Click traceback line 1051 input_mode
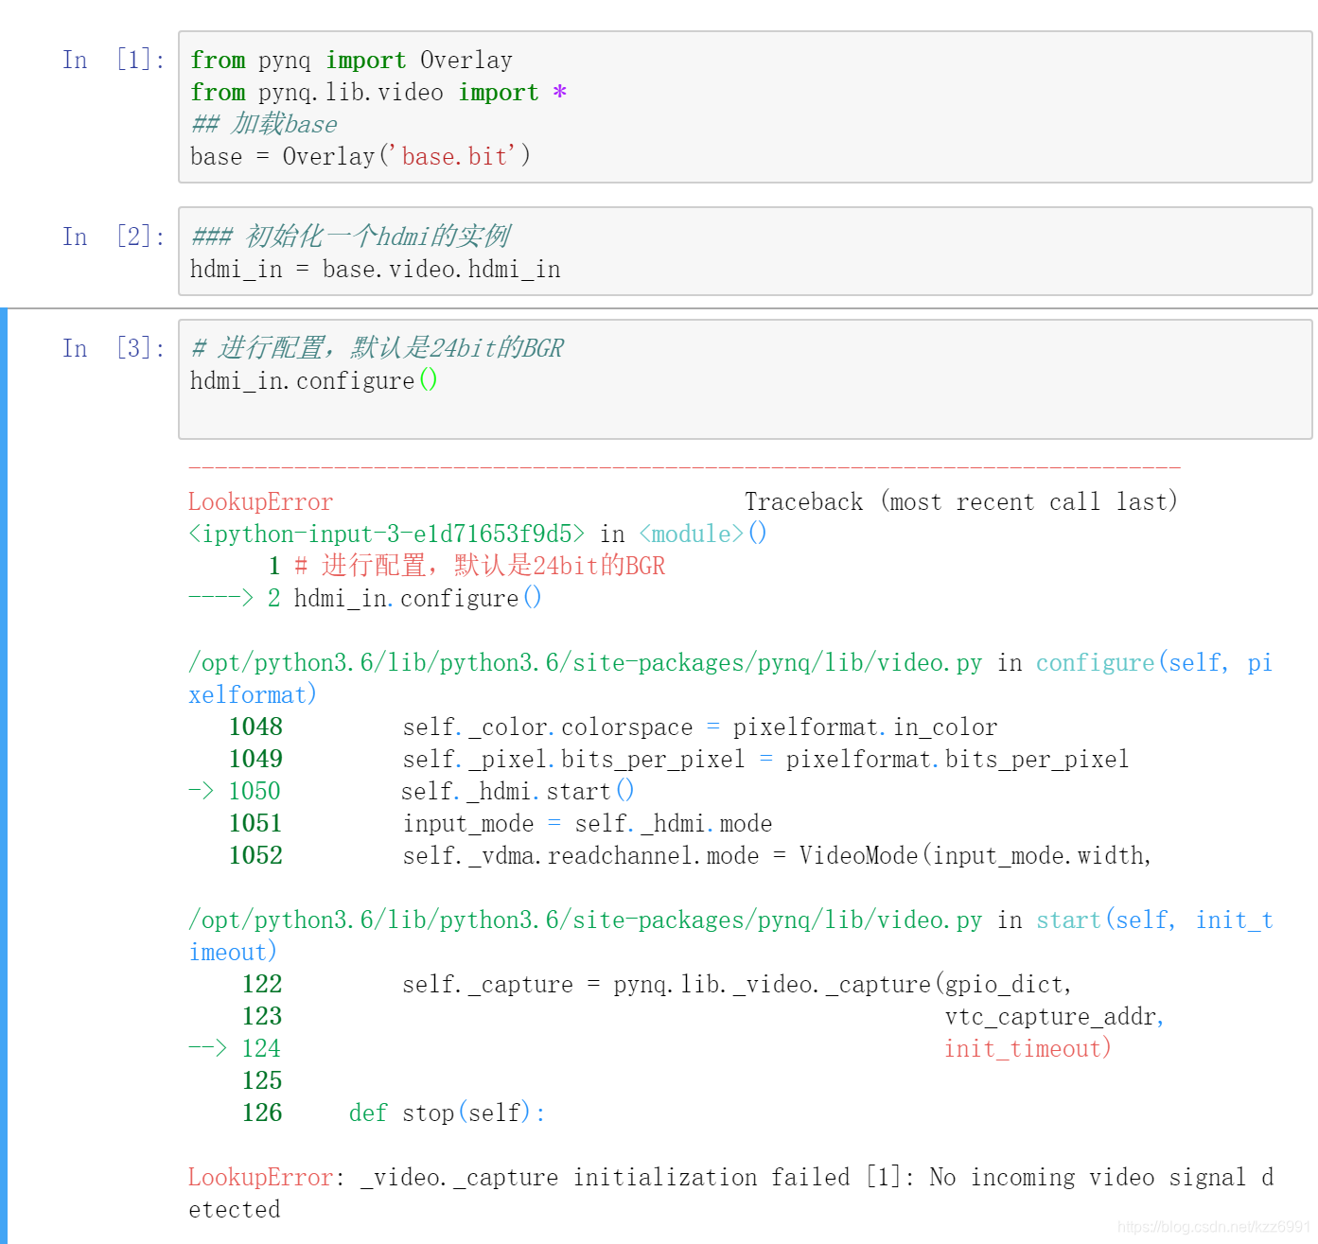 [501, 824]
